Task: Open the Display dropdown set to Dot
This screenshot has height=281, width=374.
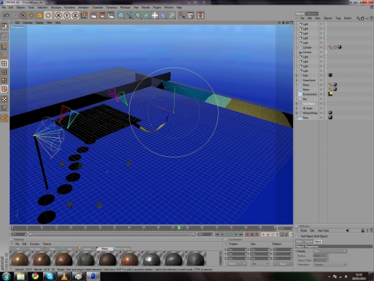Action: tap(330, 252)
